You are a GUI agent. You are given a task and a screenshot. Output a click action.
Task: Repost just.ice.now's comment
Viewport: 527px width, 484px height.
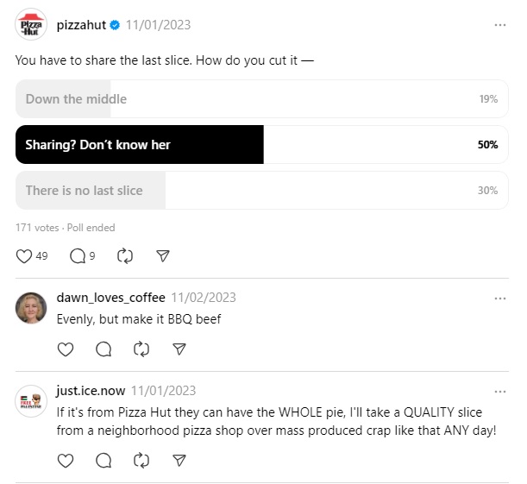tap(141, 461)
